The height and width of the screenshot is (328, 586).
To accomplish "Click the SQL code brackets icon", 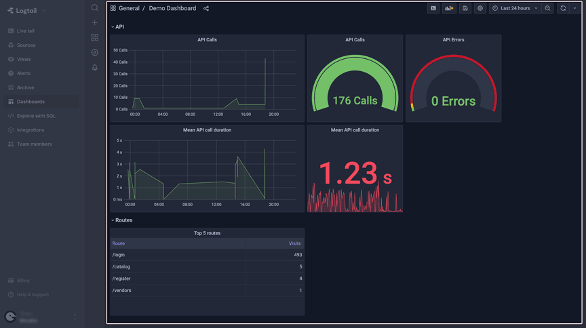I will (x=11, y=116).
